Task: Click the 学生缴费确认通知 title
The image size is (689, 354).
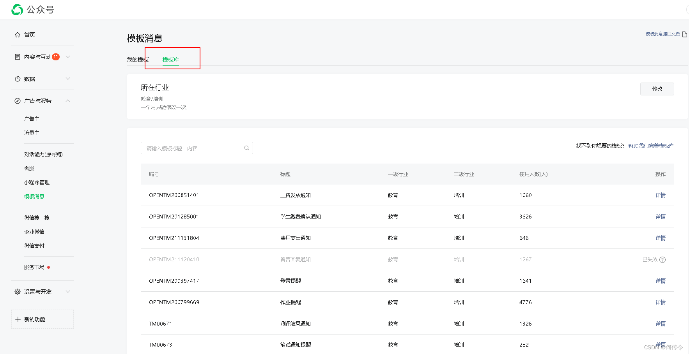Action: coord(300,217)
